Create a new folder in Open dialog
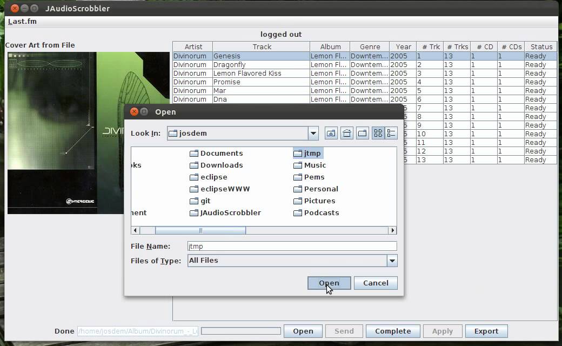 363,134
